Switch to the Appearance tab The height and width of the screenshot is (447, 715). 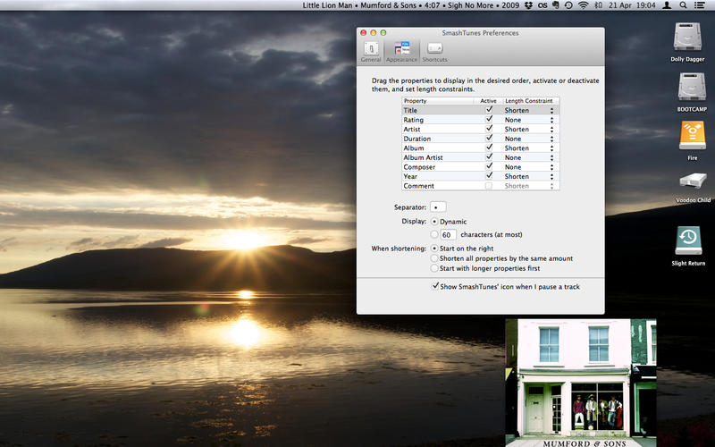[401, 51]
